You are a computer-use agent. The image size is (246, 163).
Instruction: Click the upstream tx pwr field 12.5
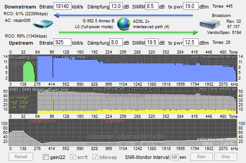click(x=191, y=42)
